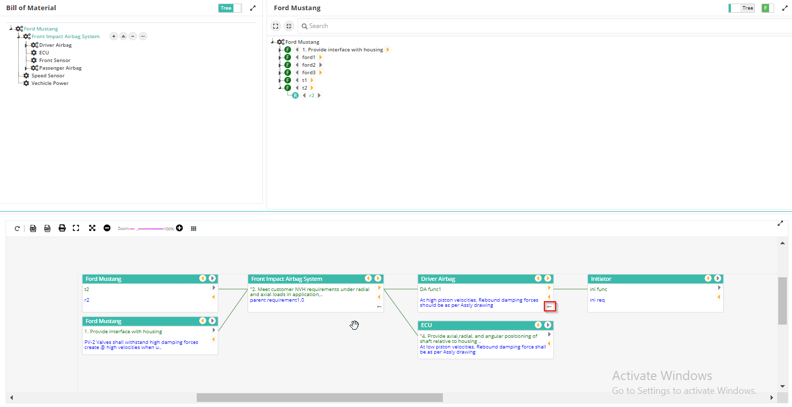Click the fit-to-screen bracket icon in diagram toolbar
Screen dimensions: 792x407
[76, 228]
